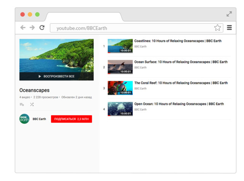Open the browser hamburger menu
Screen dimensions: 244x181
point(229,27)
